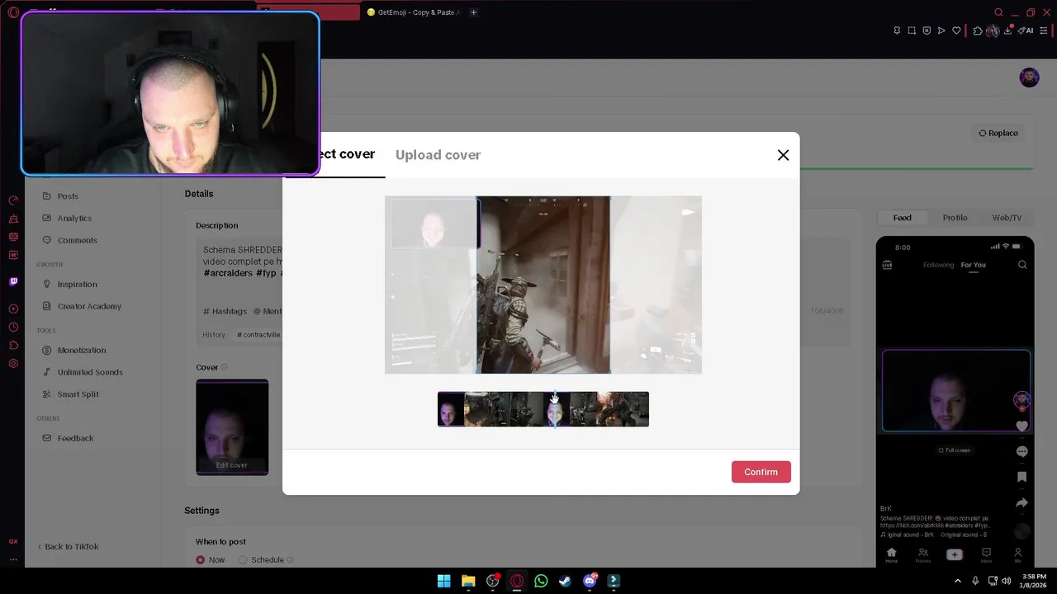Select the Web/TV preview tab
This screenshot has width=1057, height=594.
pos(1007,218)
